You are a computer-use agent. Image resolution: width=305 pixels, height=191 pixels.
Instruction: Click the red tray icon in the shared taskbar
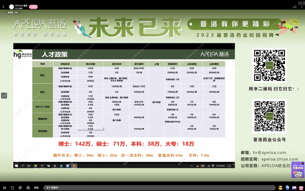(x=197, y=166)
